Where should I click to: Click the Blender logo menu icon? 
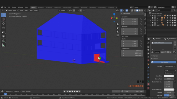pos(2,7)
